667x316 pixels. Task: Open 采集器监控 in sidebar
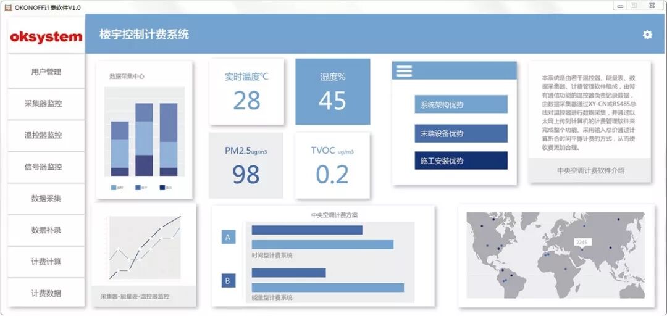(46, 103)
